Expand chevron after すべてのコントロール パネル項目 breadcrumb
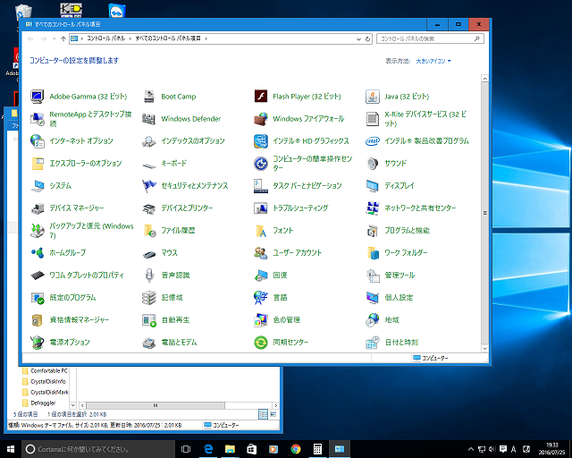Image resolution: width=572 pixels, height=458 pixels. click(206, 38)
